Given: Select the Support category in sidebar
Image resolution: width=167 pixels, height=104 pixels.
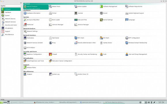Looking at the screenshot, I should [11, 31].
